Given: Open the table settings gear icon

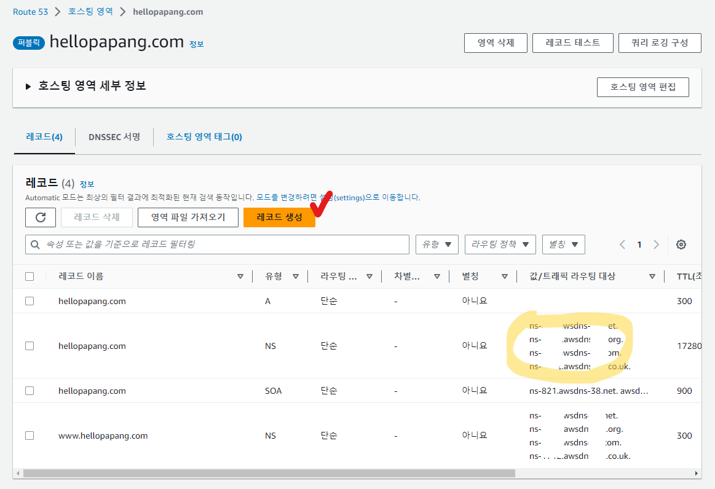Looking at the screenshot, I should pos(681,244).
